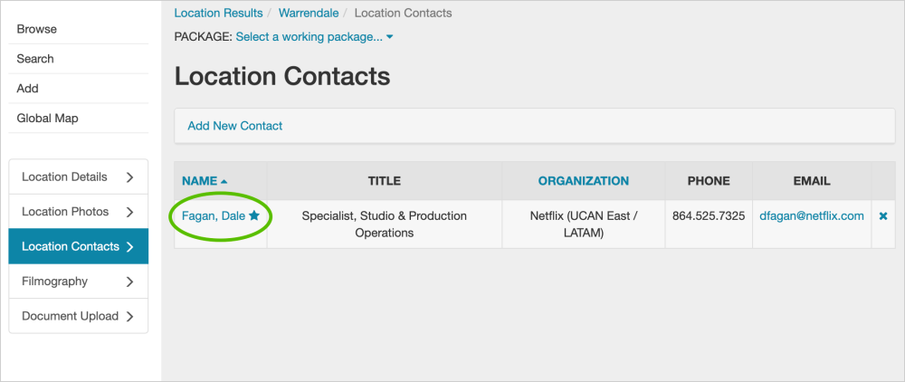This screenshot has height=382, width=905.
Task: Open Search in the sidebar
Action: (35, 59)
